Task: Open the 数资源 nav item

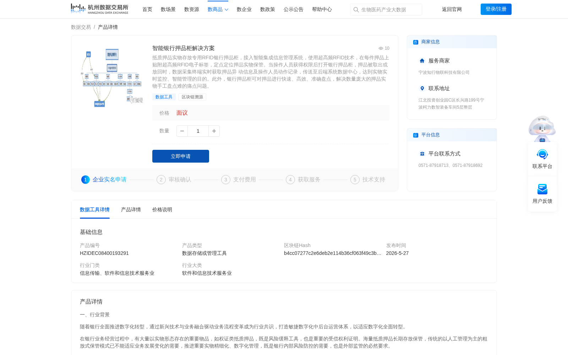Action: [192, 9]
